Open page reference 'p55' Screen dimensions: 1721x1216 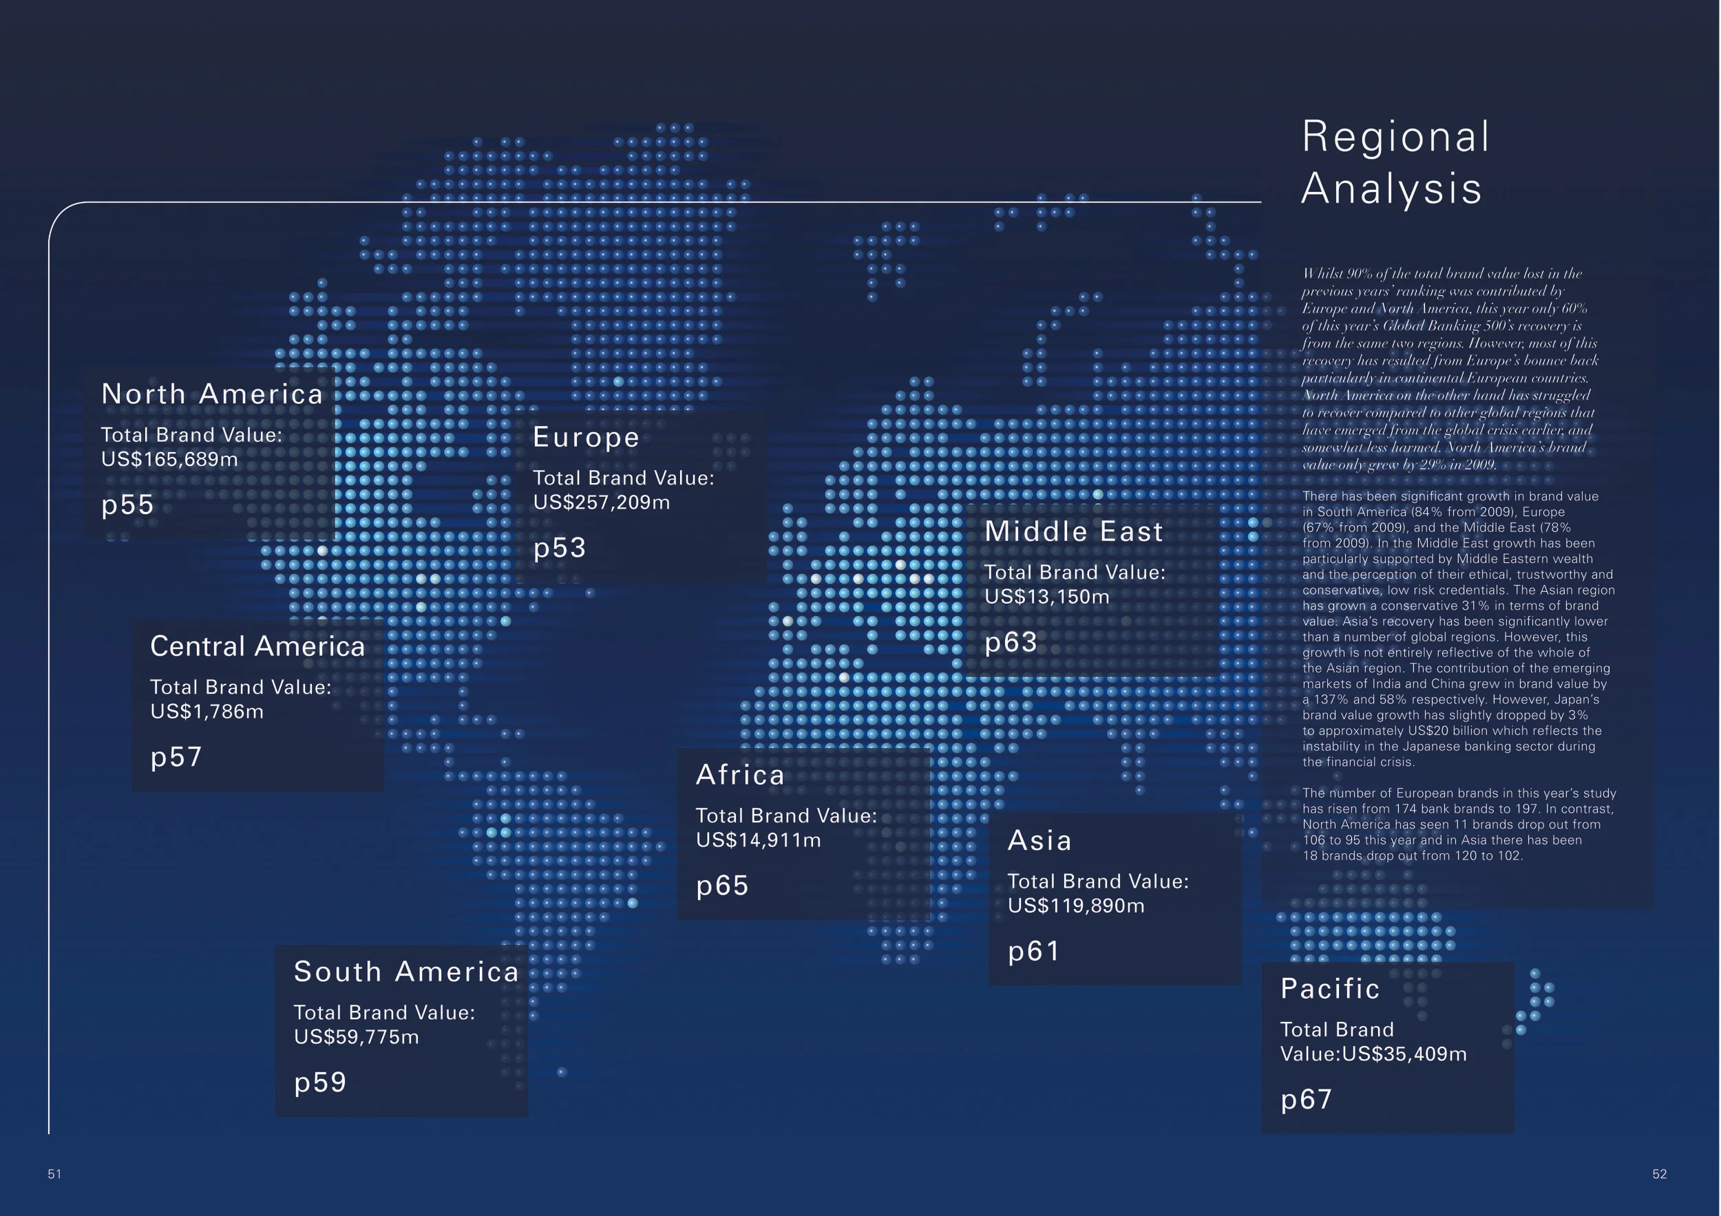(127, 506)
